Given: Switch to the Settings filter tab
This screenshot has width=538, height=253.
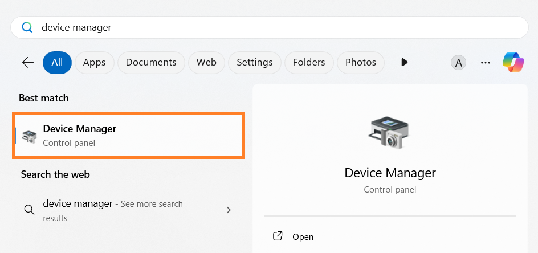Looking at the screenshot, I should (255, 62).
